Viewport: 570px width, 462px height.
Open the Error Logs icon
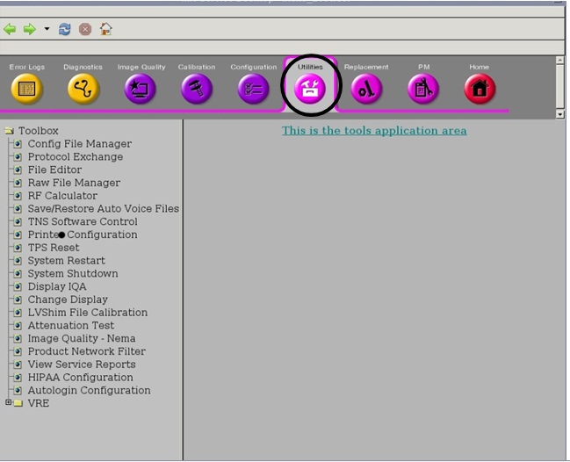coord(26,88)
